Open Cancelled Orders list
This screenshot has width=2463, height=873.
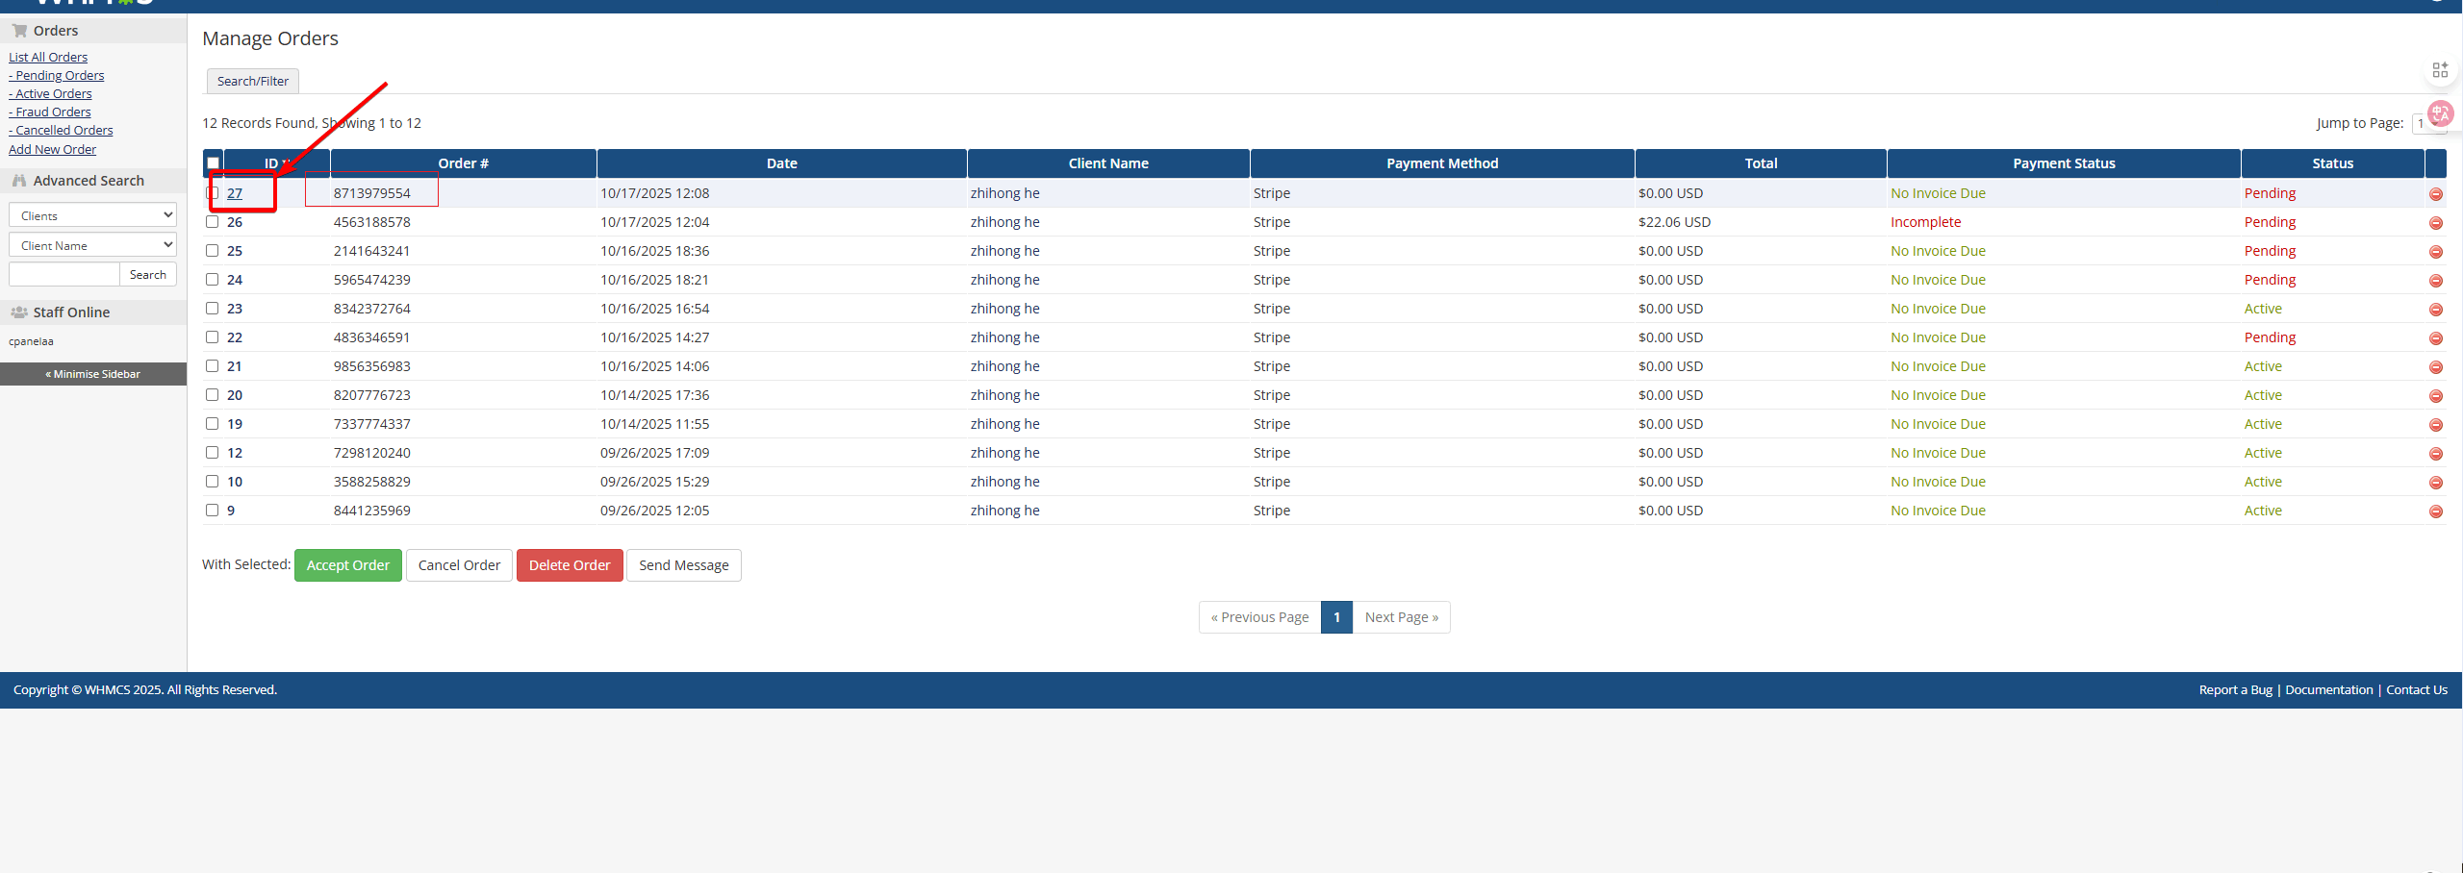61,130
